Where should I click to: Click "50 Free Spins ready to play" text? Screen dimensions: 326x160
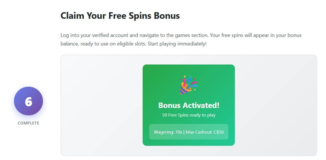pyautogui.click(x=189, y=115)
